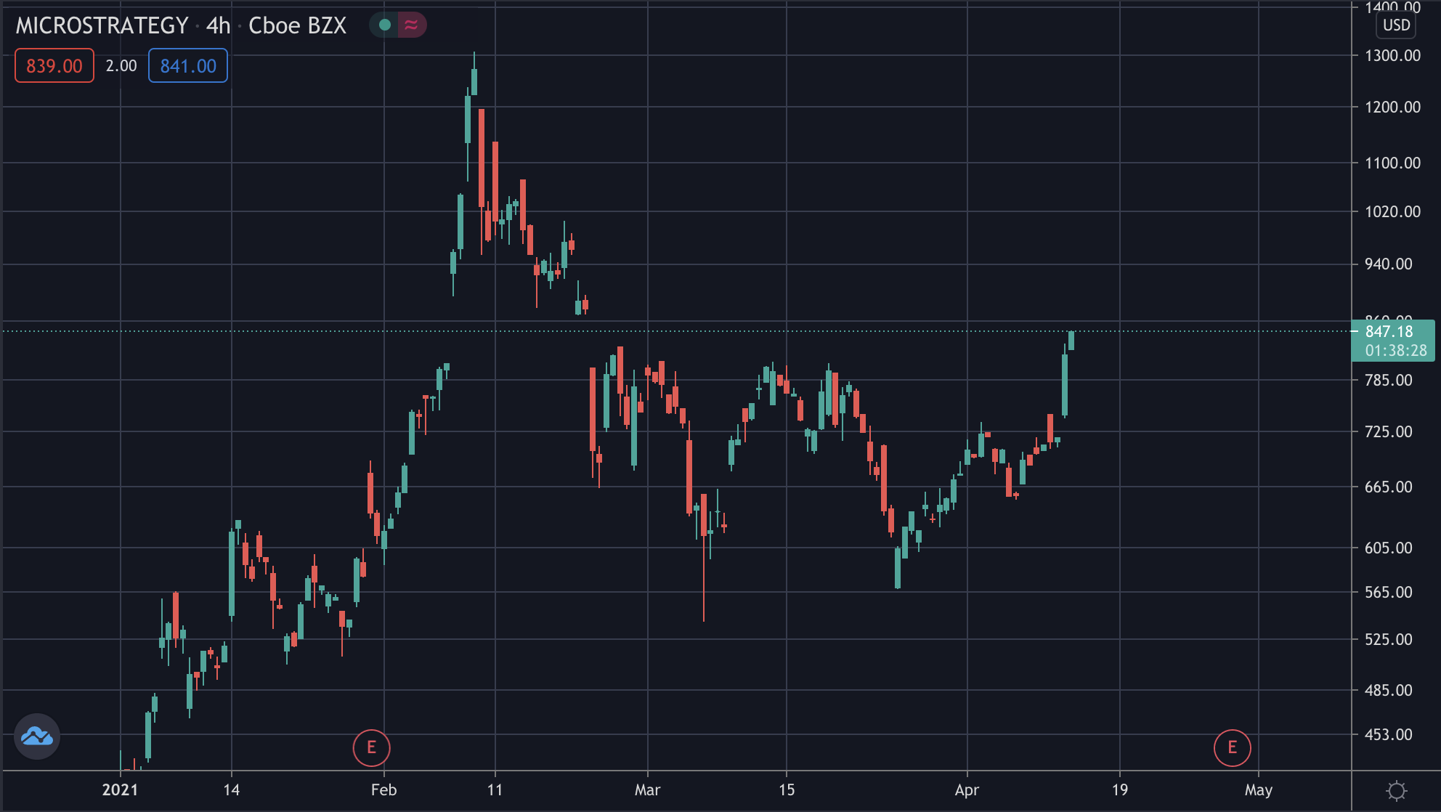This screenshot has width=1441, height=812.
Task: Click the green market status dot icon
Action: [x=385, y=25]
